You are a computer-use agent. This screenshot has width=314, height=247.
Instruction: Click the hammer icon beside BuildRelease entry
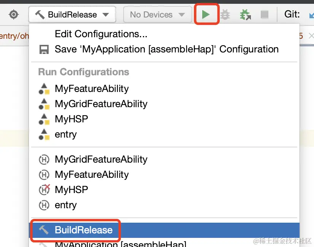point(44,230)
